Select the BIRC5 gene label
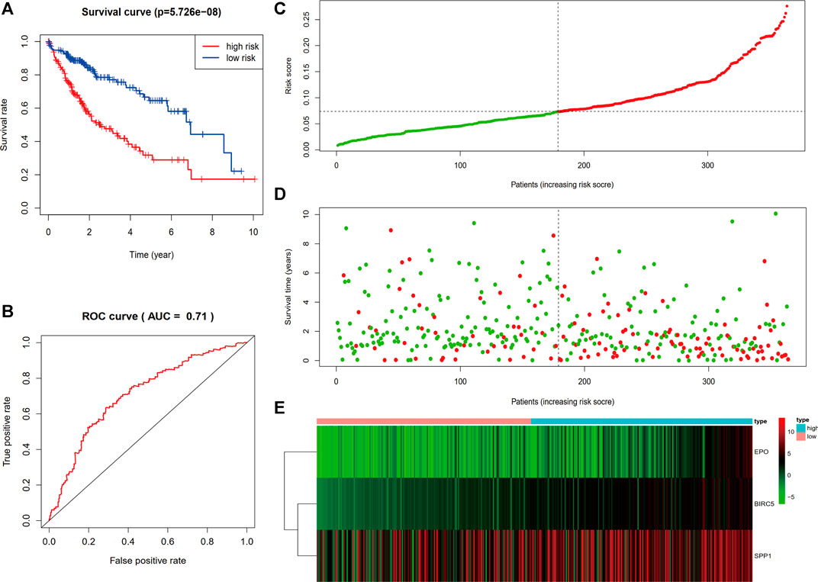The width and height of the screenshot is (818, 582). 765,504
